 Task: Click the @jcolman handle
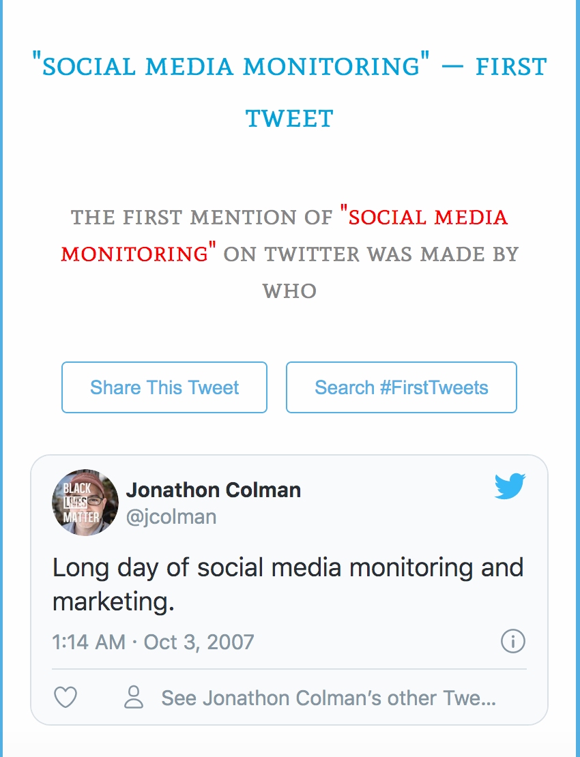(171, 517)
